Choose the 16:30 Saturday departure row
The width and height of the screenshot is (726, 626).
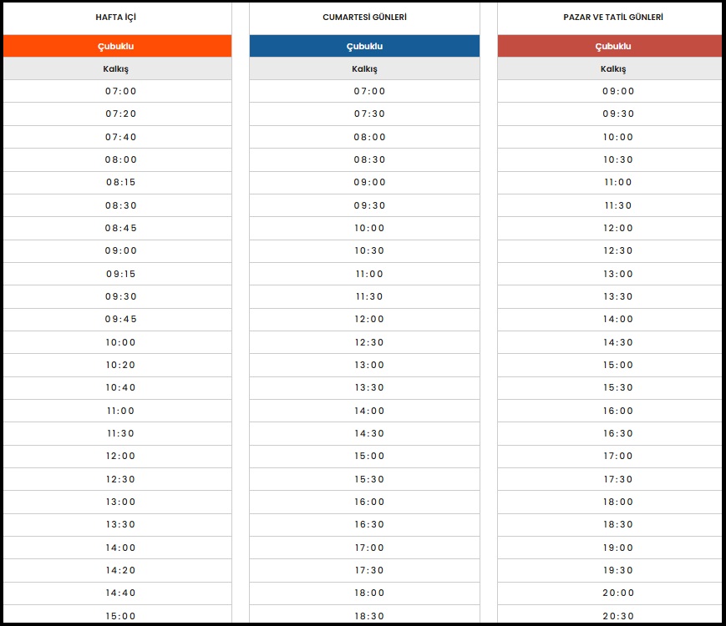pos(369,525)
